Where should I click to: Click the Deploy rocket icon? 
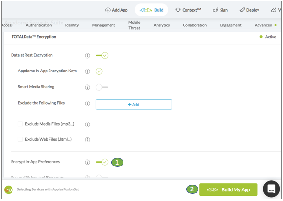(242, 10)
